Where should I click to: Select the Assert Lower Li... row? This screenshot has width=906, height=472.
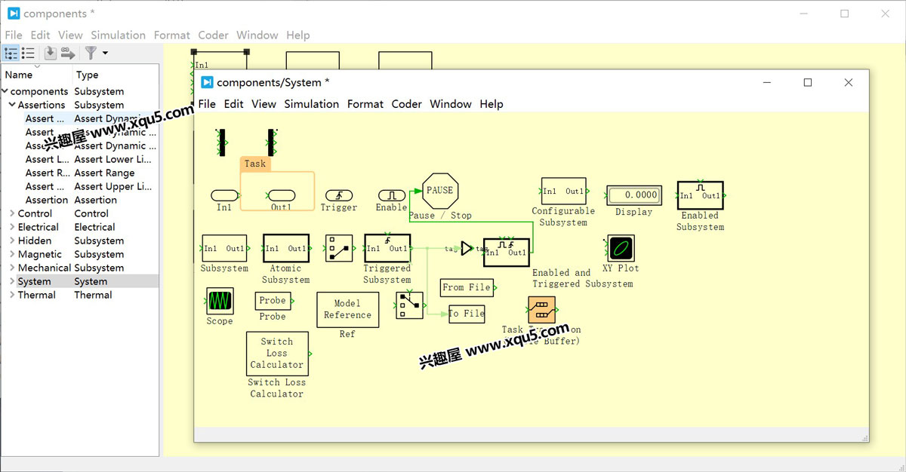79,159
